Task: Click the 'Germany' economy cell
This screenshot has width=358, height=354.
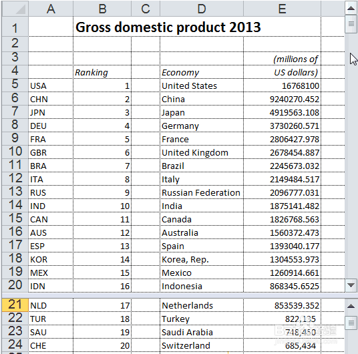Action: pos(202,126)
